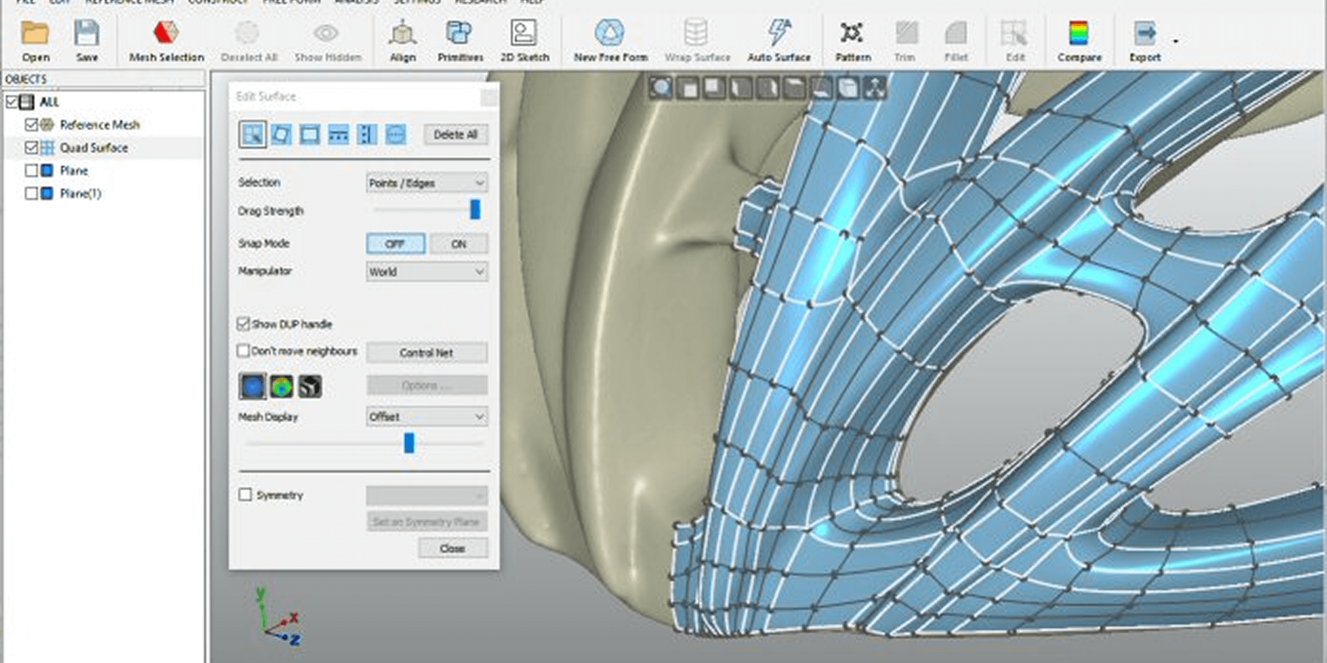1327x663 pixels.
Task: Set Snap Mode to OFF
Action: point(396,244)
